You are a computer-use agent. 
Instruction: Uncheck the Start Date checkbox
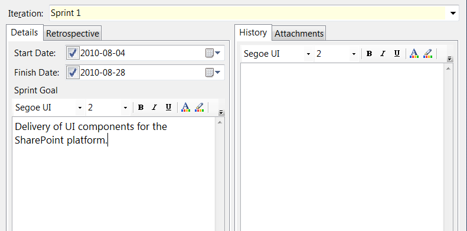click(x=73, y=53)
